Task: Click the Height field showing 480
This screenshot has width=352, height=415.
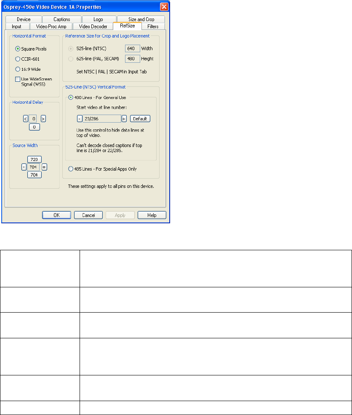Action: tap(133, 59)
